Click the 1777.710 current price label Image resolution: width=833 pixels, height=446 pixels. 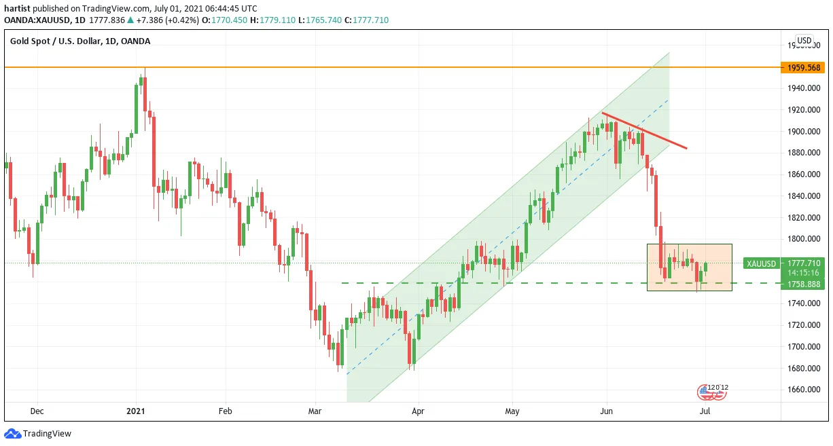click(802, 263)
